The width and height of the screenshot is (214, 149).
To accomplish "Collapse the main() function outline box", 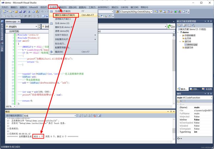I will [x=16, y=41].
